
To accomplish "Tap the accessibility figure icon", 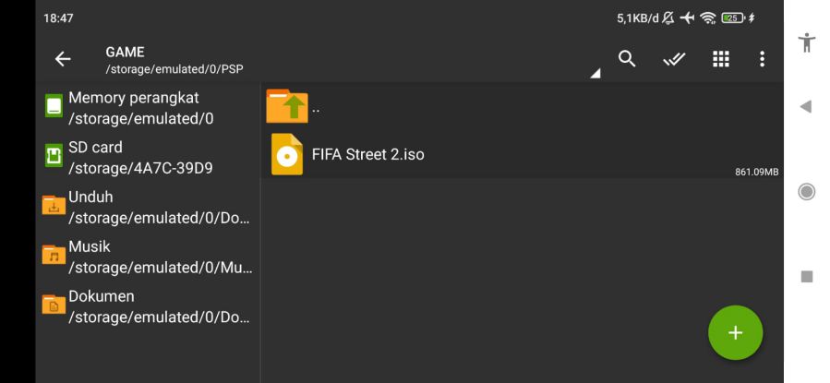I will [x=806, y=42].
